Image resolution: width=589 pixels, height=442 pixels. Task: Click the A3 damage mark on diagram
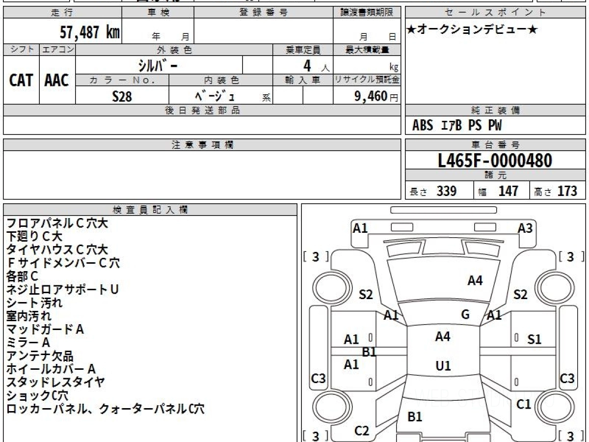coord(525,228)
